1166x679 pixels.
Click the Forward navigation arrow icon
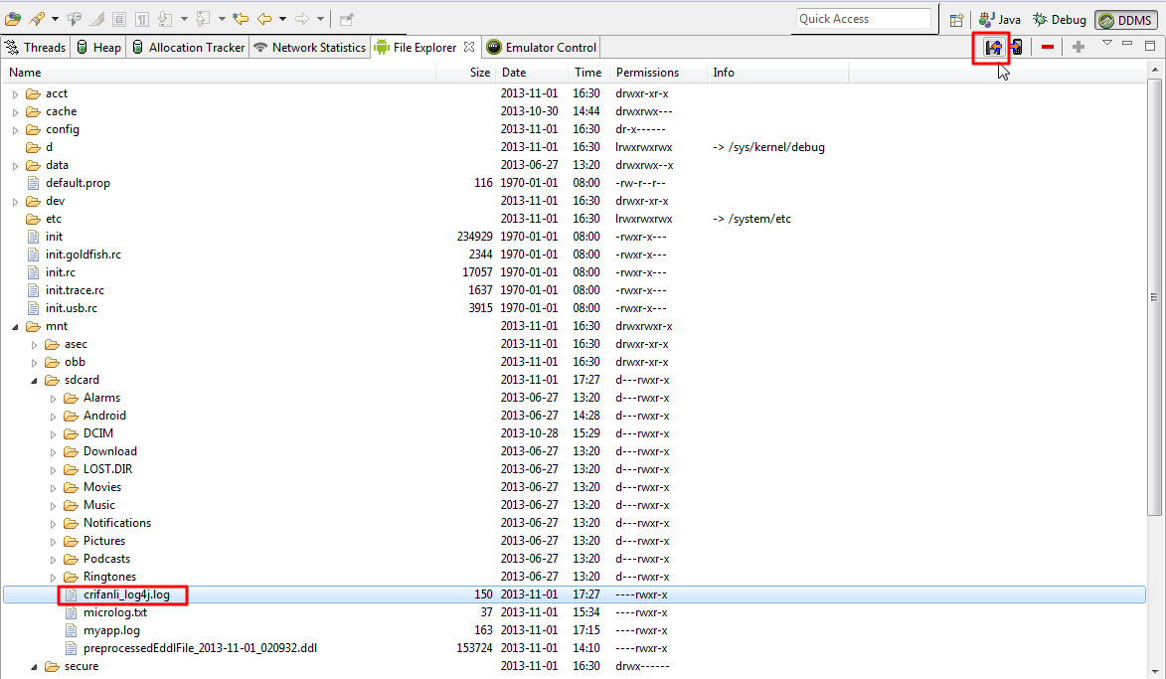pyautogui.click(x=301, y=19)
